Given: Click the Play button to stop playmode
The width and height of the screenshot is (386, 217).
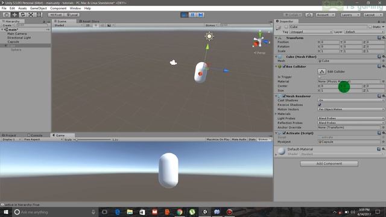Looking at the screenshot, I should [x=184, y=14].
